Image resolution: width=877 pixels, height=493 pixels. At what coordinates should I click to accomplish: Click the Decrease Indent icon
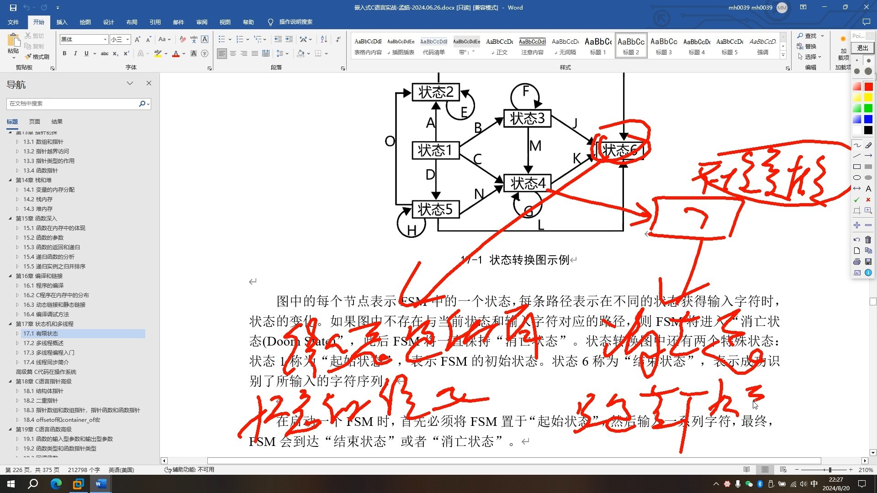tap(278, 40)
